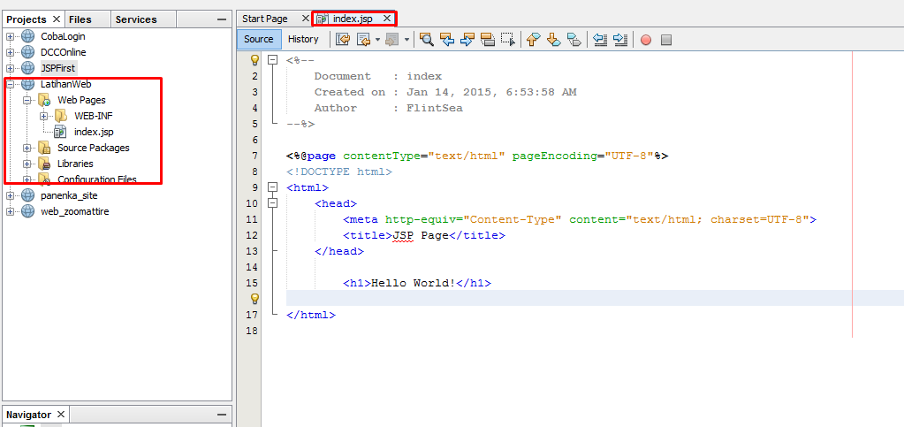Select the Navigator panel tab
The height and width of the screenshot is (427, 904).
[29, 415]
